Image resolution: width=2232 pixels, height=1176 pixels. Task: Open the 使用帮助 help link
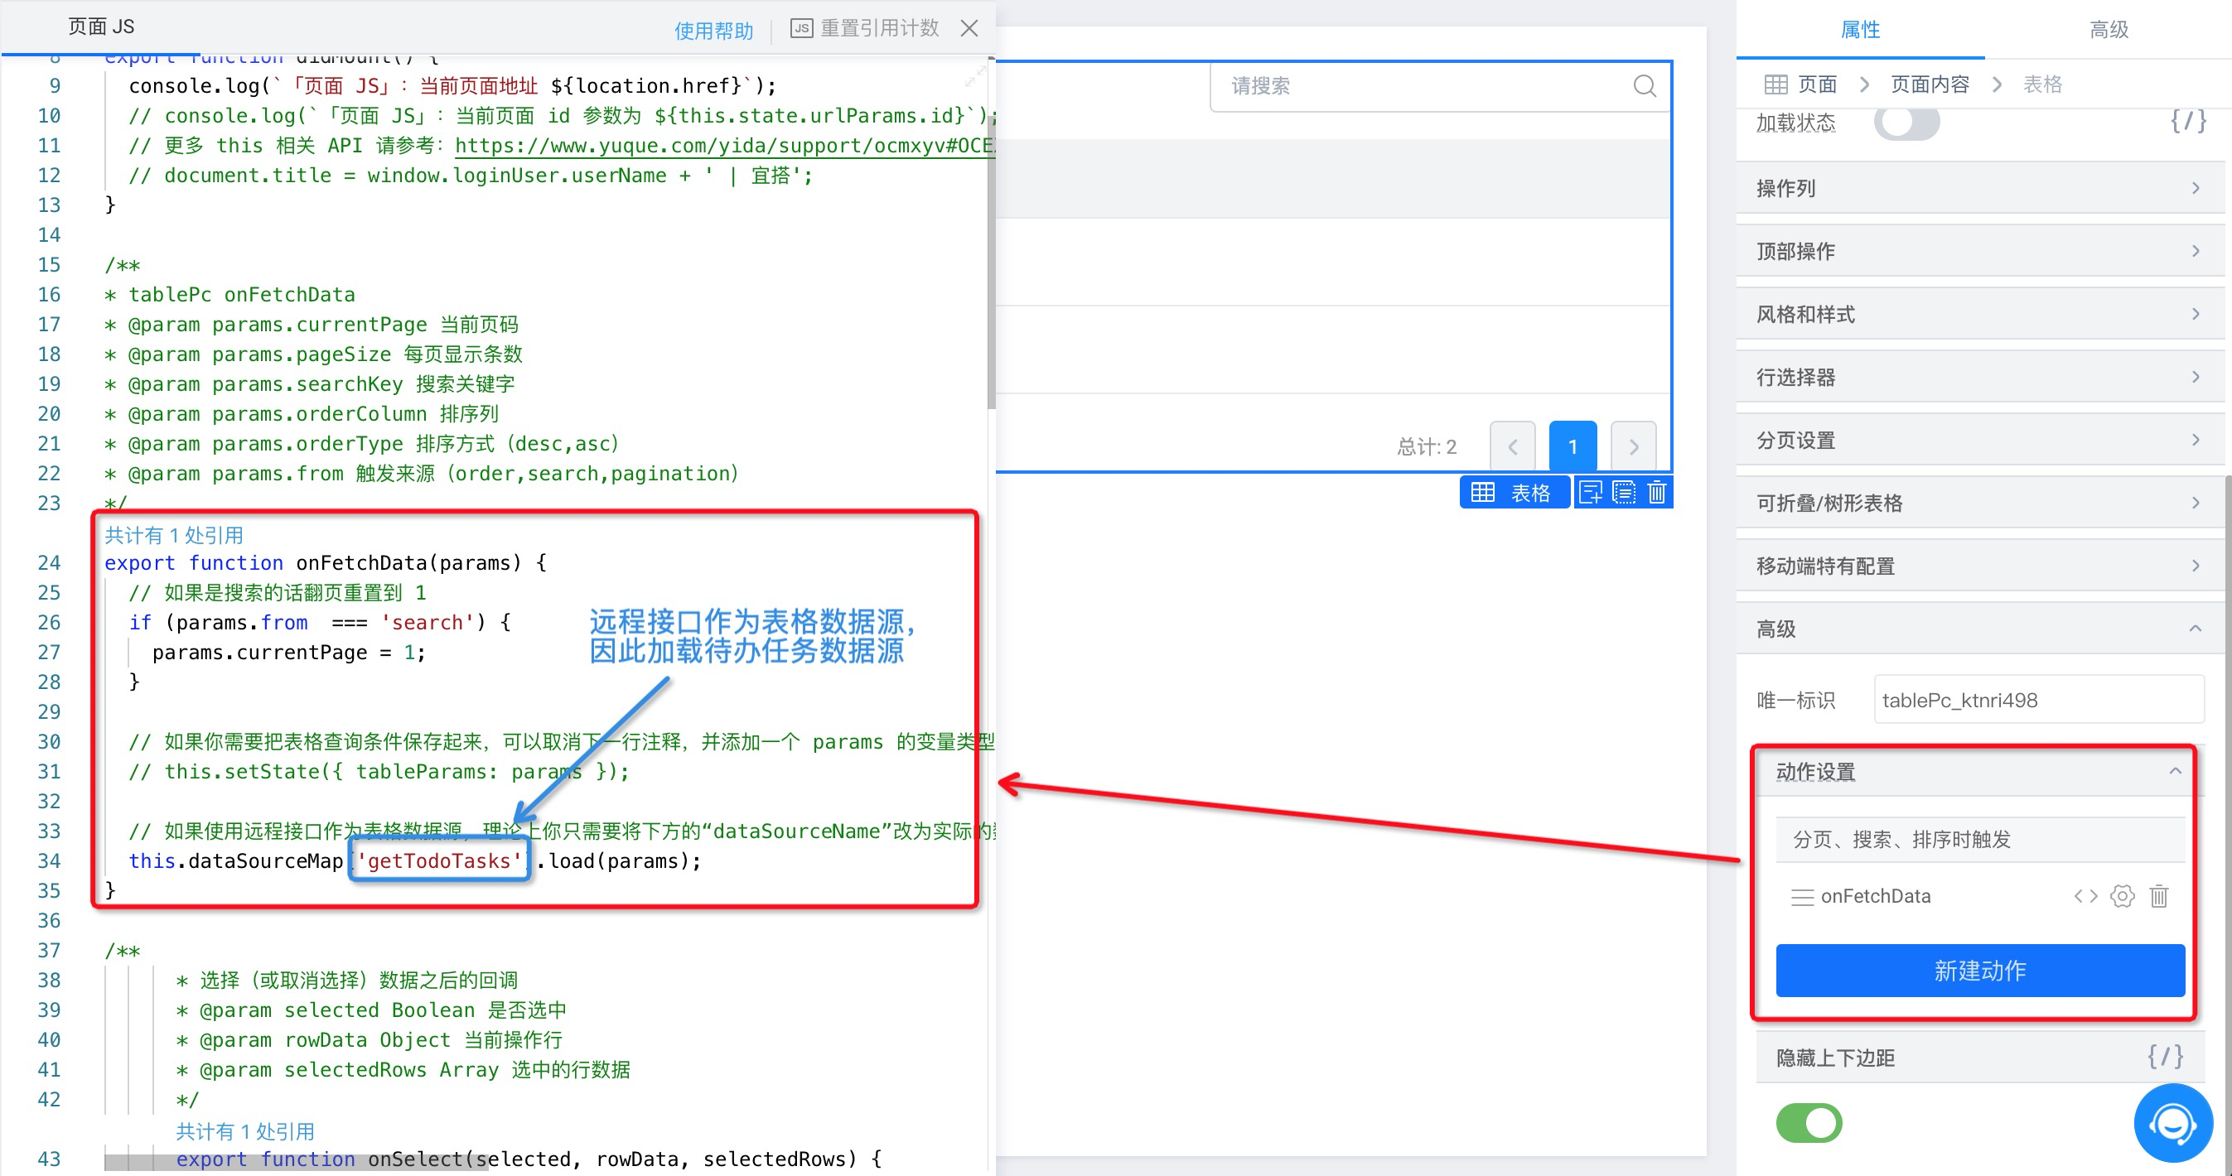tap(713, 31)
